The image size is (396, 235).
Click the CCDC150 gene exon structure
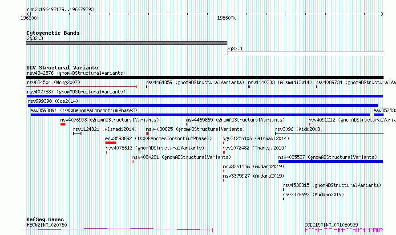344,230
